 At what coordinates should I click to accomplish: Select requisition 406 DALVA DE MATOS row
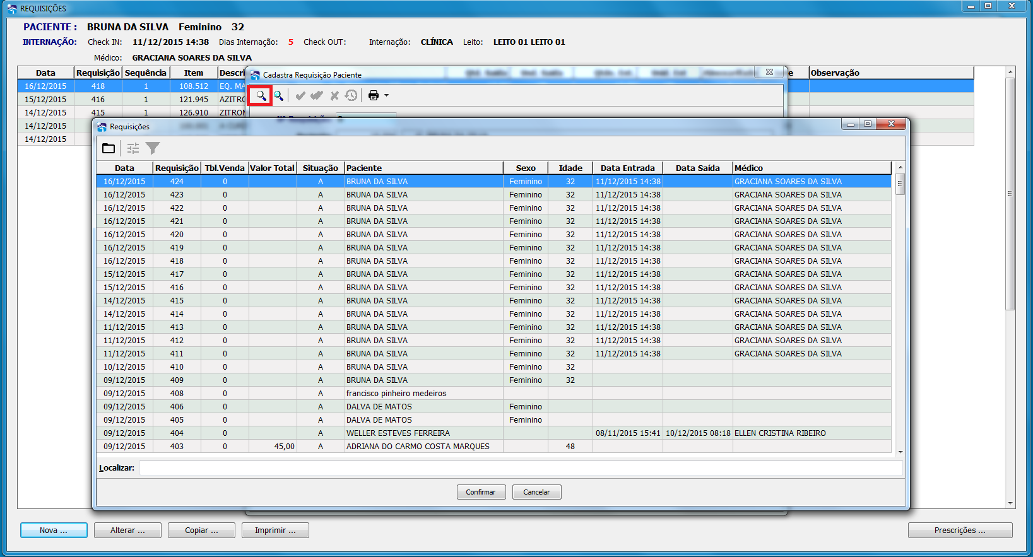493,407
